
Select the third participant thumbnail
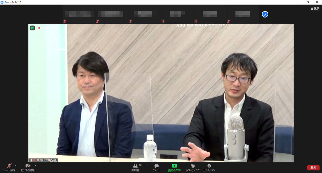click(144, 14)
